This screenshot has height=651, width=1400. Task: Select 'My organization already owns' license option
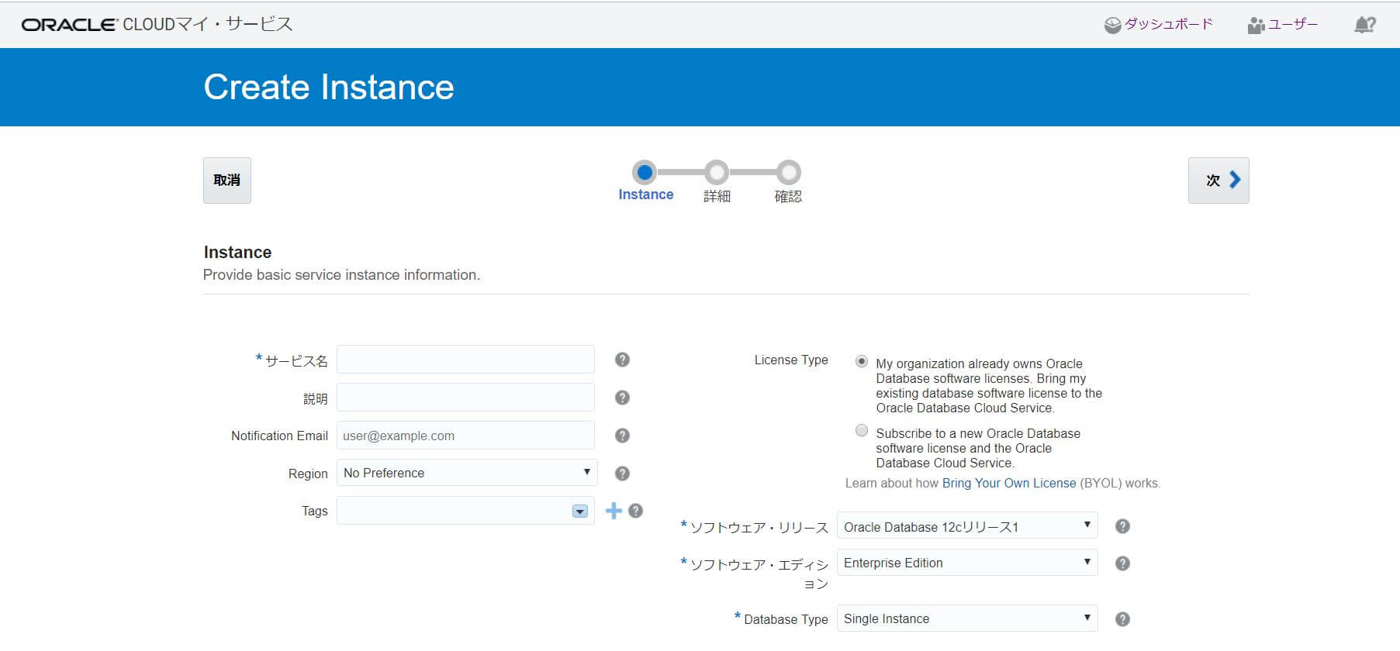(862, 362)
